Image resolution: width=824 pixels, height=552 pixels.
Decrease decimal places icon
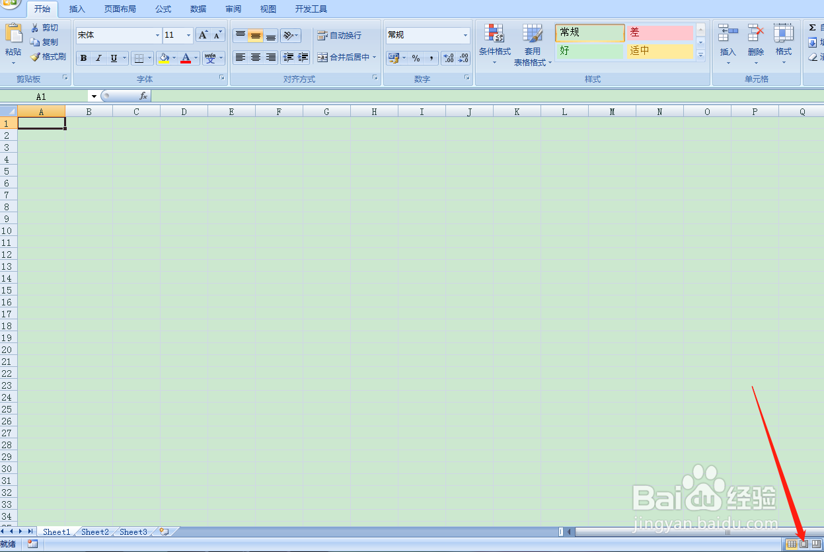click(x=463, y=58)
